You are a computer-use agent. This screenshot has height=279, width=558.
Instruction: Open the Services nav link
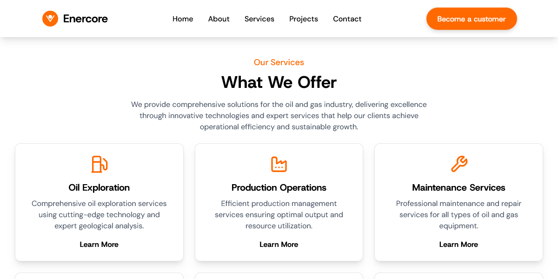pyautogui.click(x=259, y=19)
